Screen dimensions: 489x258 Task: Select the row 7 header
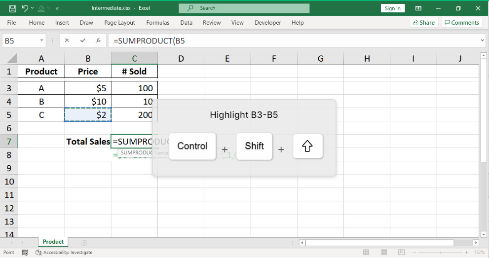pos(9,142)
